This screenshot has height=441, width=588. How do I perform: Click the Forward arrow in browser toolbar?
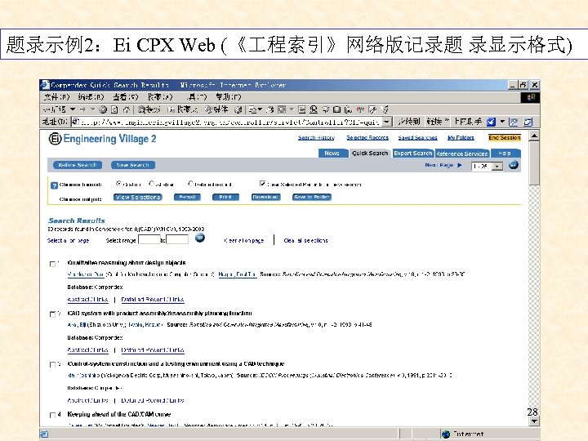coord(83,109)
